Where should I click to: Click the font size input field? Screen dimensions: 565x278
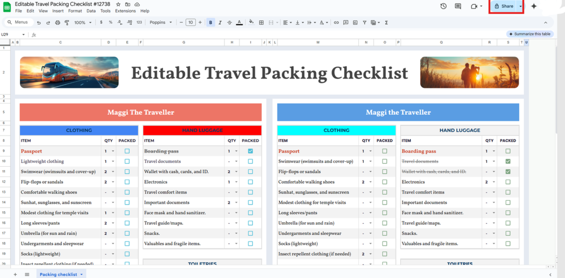click(190, 22)
